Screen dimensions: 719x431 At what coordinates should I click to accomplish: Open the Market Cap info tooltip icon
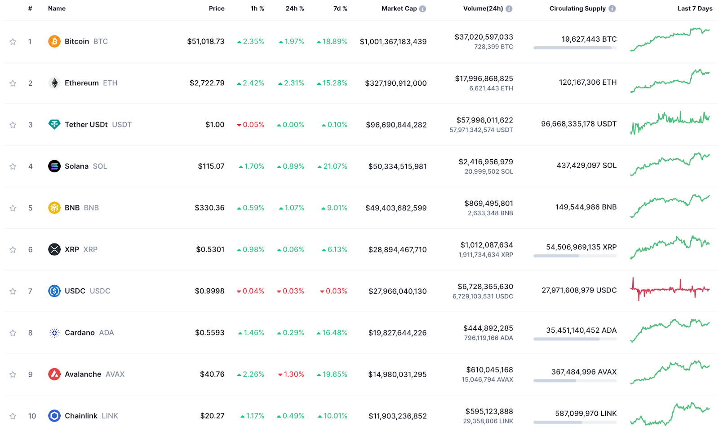coord(422,9)
